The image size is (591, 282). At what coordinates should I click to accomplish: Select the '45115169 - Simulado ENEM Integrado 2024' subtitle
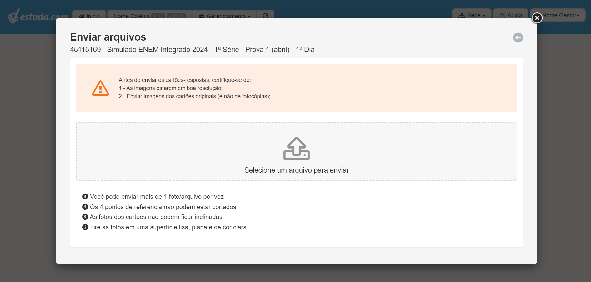pos(192,50)
